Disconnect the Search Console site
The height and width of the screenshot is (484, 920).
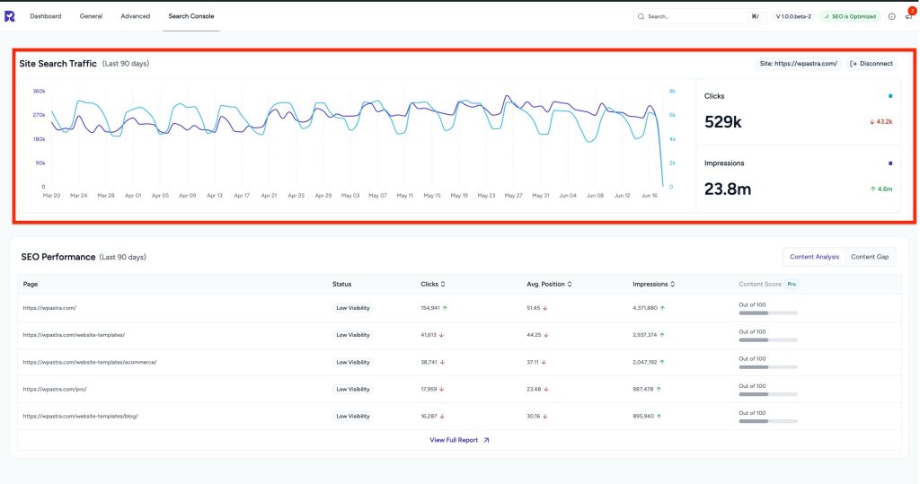871,64
